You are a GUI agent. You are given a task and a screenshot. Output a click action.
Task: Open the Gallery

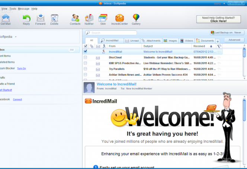click(136, 19)
